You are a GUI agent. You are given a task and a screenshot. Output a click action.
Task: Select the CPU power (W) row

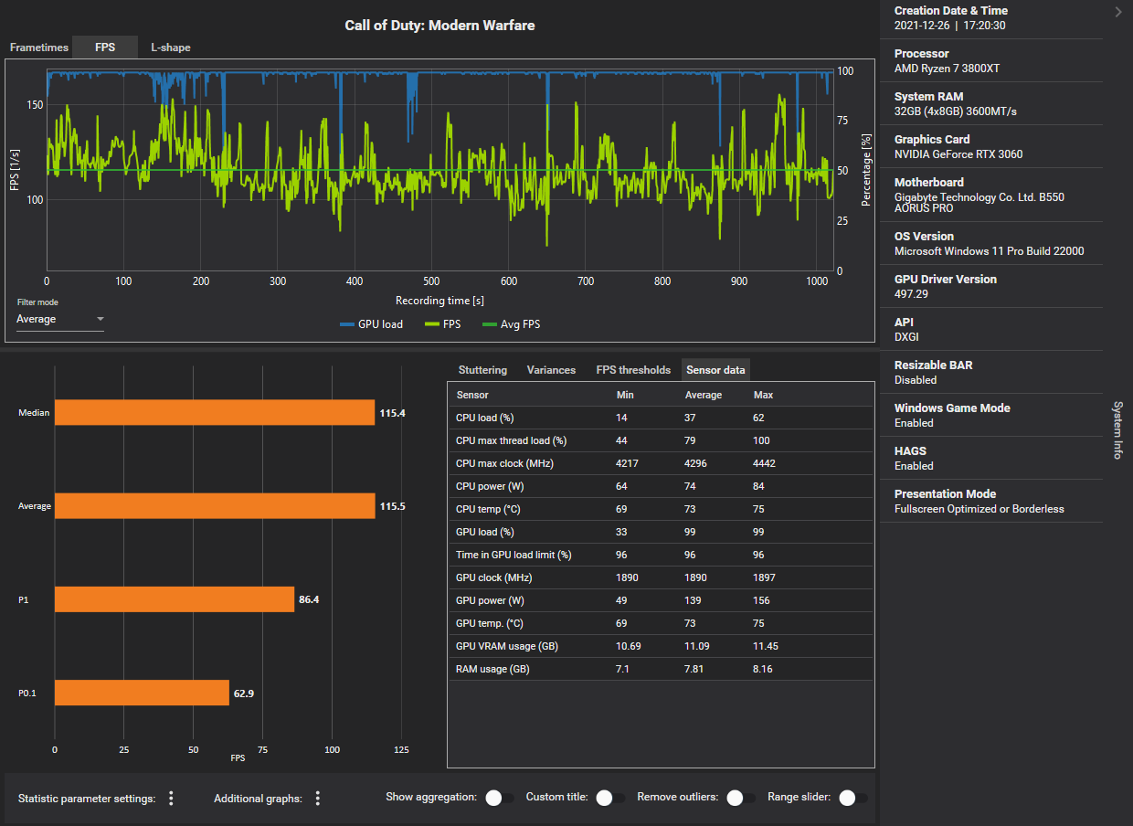[x=661, y=486]
